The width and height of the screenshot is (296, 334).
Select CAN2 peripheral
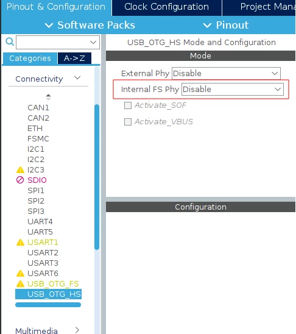pyautogui.click(x=38, y=118)
